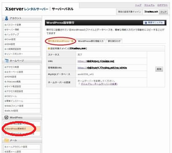Viewport: 172px width, 153px height.
Task: Open SSH設定 in the sidebar
Action: coord(22,44)
